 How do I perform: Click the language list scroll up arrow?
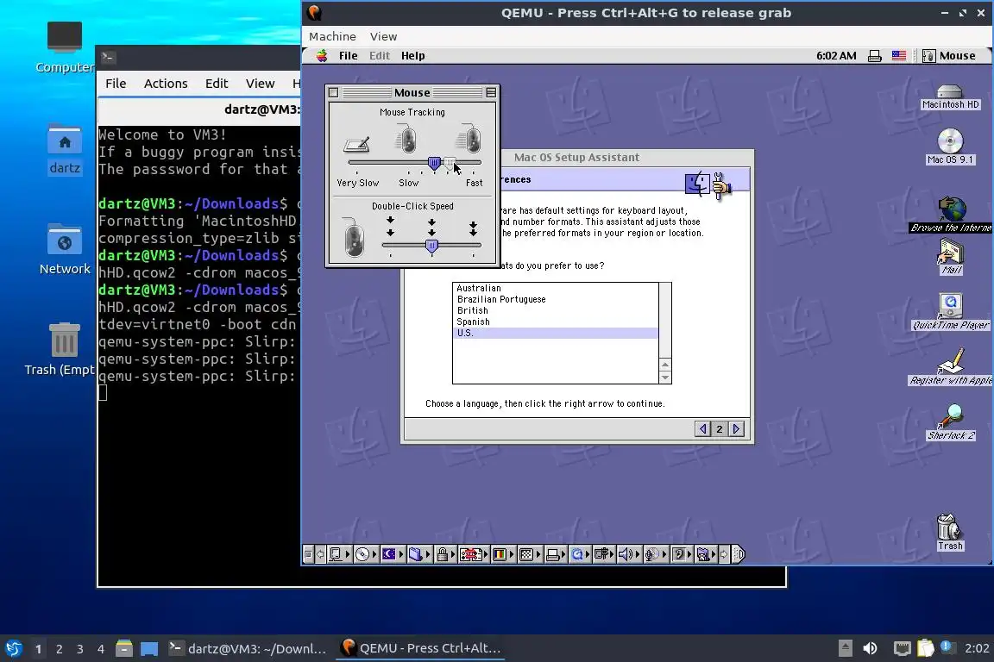665,365
